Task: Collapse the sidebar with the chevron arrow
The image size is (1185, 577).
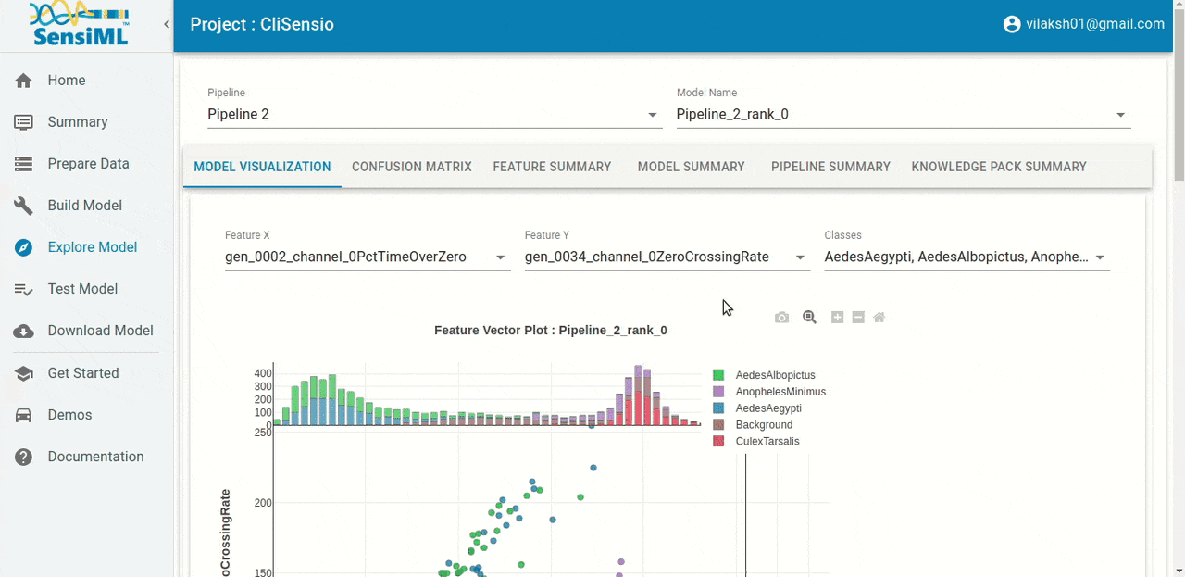Action: (x=167, y=24)
